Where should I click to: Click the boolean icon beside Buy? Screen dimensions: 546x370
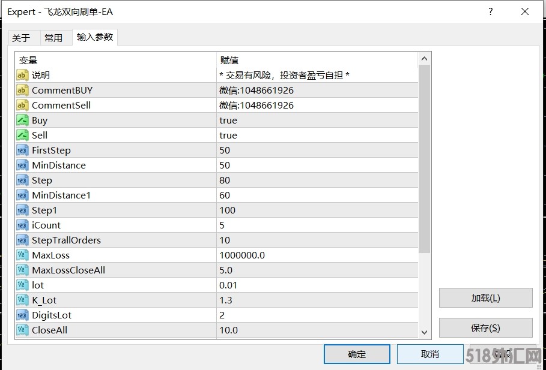pos(22,120)
